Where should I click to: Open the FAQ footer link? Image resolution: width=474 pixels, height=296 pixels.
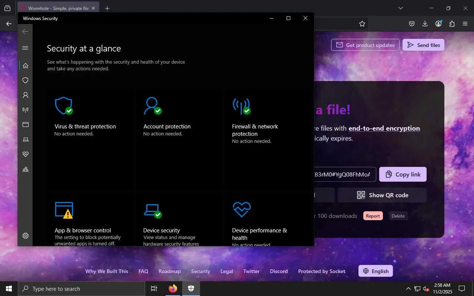[143, 271]
